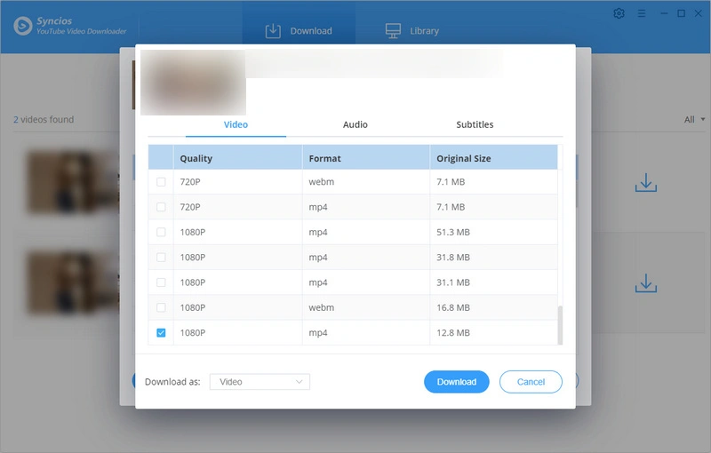Tick the 720P webm 7.1 MB checkbox
711x453 pixels.
[161, 181]
